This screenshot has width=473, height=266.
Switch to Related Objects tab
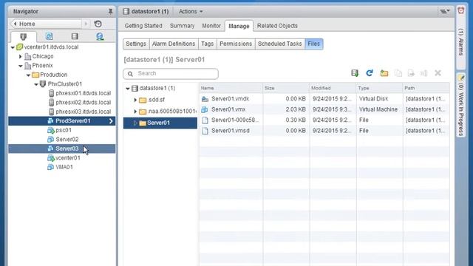[277, 26]
